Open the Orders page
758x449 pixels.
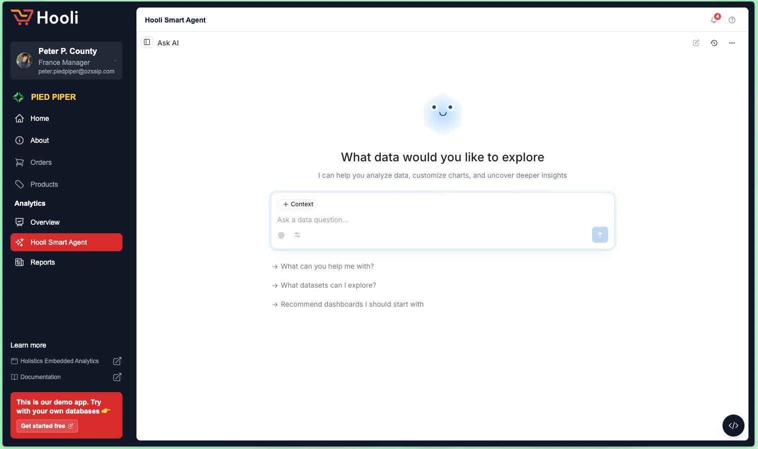click(x=66, y=162)
